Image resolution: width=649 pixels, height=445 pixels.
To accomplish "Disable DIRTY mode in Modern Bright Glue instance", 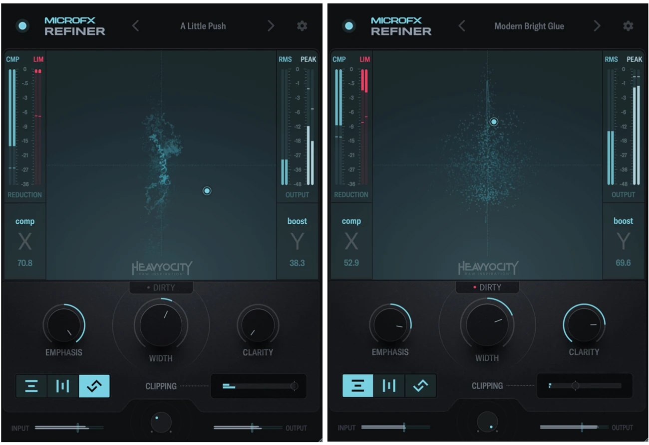I will (x=487, y=288).
